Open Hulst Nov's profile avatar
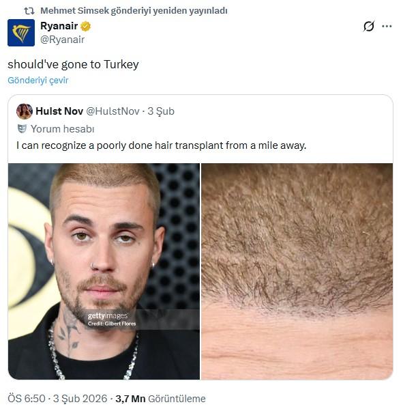Image resolution: width=403 pixels, height=409 pixels. coord(25,111)
